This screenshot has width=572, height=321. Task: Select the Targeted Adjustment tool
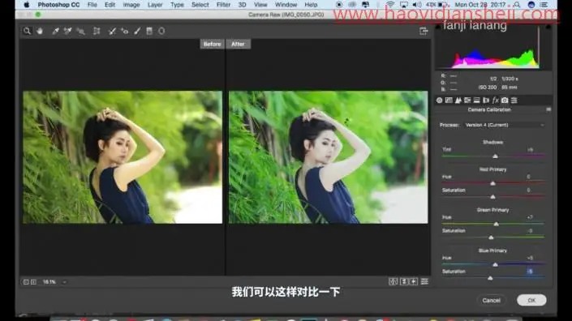click(x=81, y=31)
